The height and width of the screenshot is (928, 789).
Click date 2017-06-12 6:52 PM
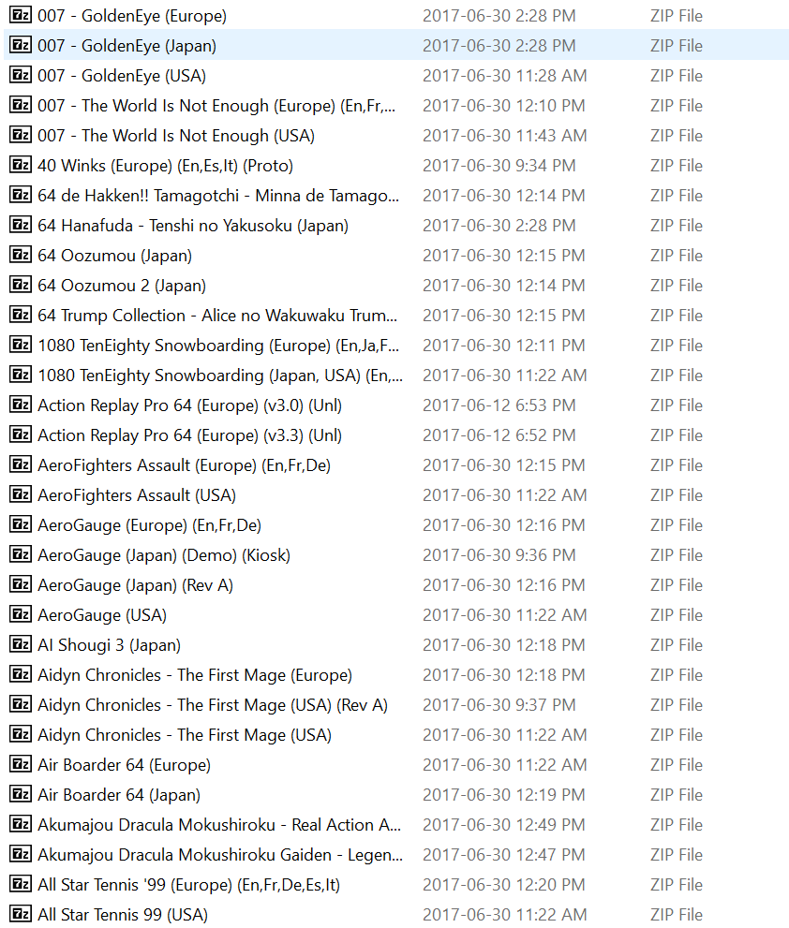[x=499, y=435]
